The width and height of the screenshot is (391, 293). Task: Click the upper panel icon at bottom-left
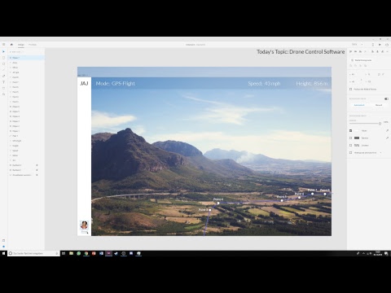[3, 240]
